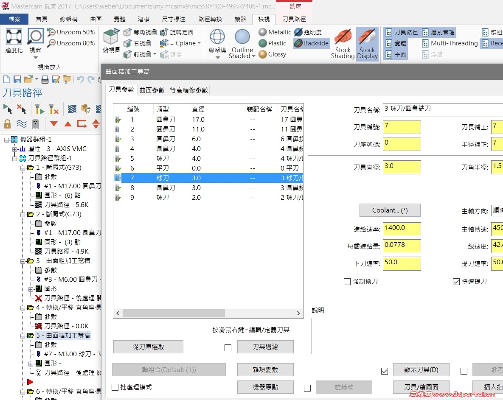Viewport: 503px width, 400px height.
Task: Click the Save file icon
Action: coord(17,79)
